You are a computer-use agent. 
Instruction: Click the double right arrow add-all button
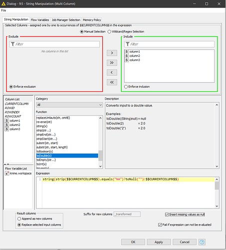112,62
